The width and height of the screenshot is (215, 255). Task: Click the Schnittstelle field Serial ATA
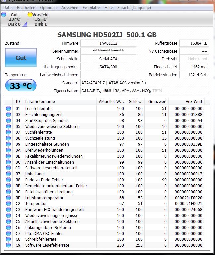tap(108, 59)
